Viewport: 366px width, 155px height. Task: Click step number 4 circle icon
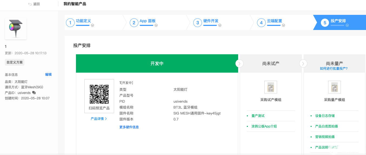click(x=261, y=23)
